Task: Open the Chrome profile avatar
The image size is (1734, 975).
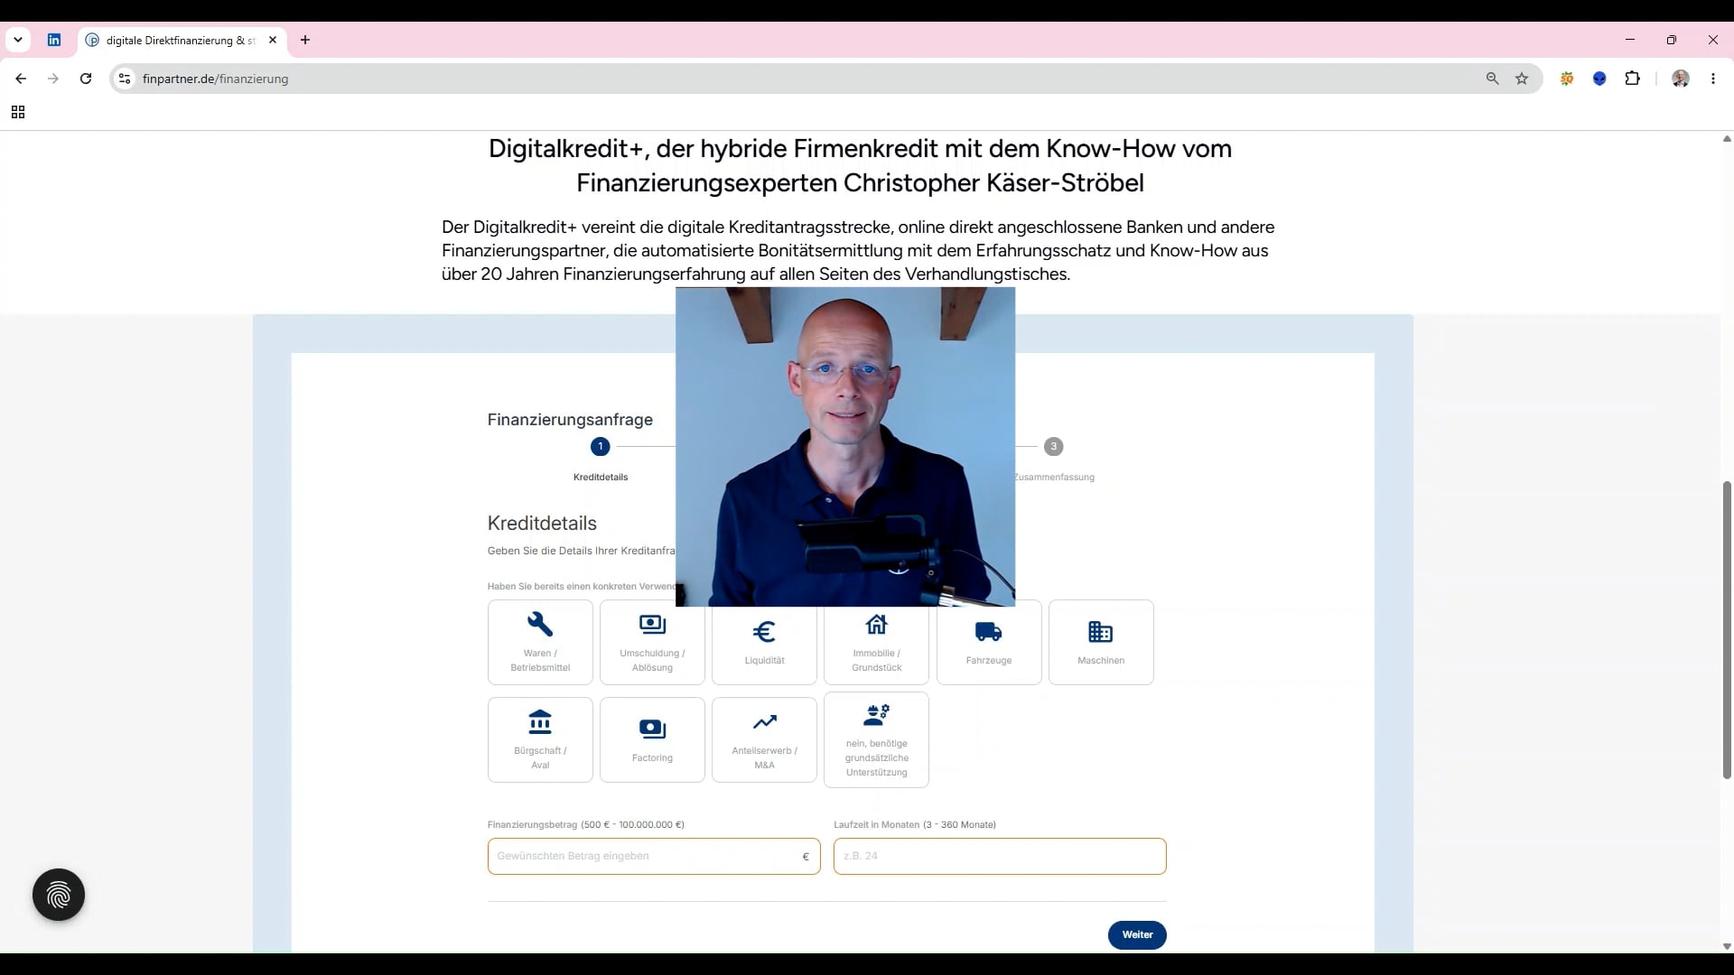Action: tap(1681, 79)
